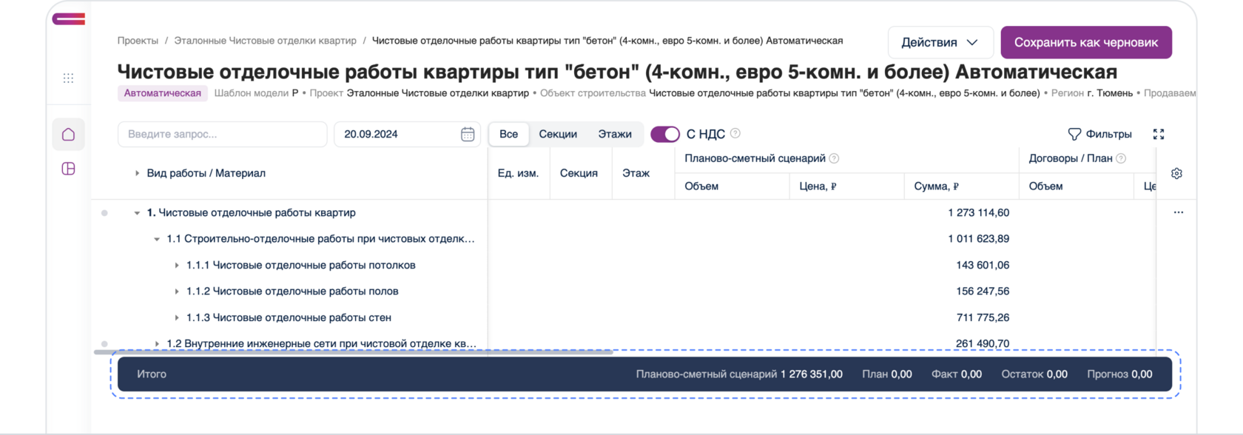Click the Filters funnel icon

pos(1074,134)
